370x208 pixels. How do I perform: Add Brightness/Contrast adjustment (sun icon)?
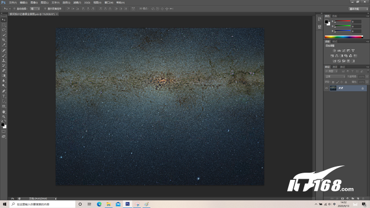pyautogui.click(x=334, y=50)
